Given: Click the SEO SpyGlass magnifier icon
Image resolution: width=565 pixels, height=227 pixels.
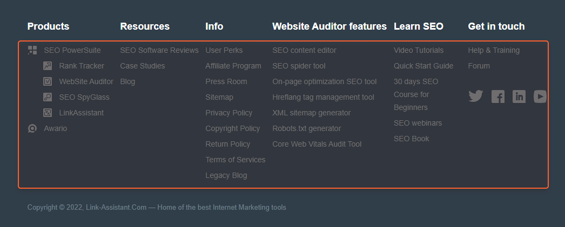Looking at the screenshot, I should (x=48, y=97).
